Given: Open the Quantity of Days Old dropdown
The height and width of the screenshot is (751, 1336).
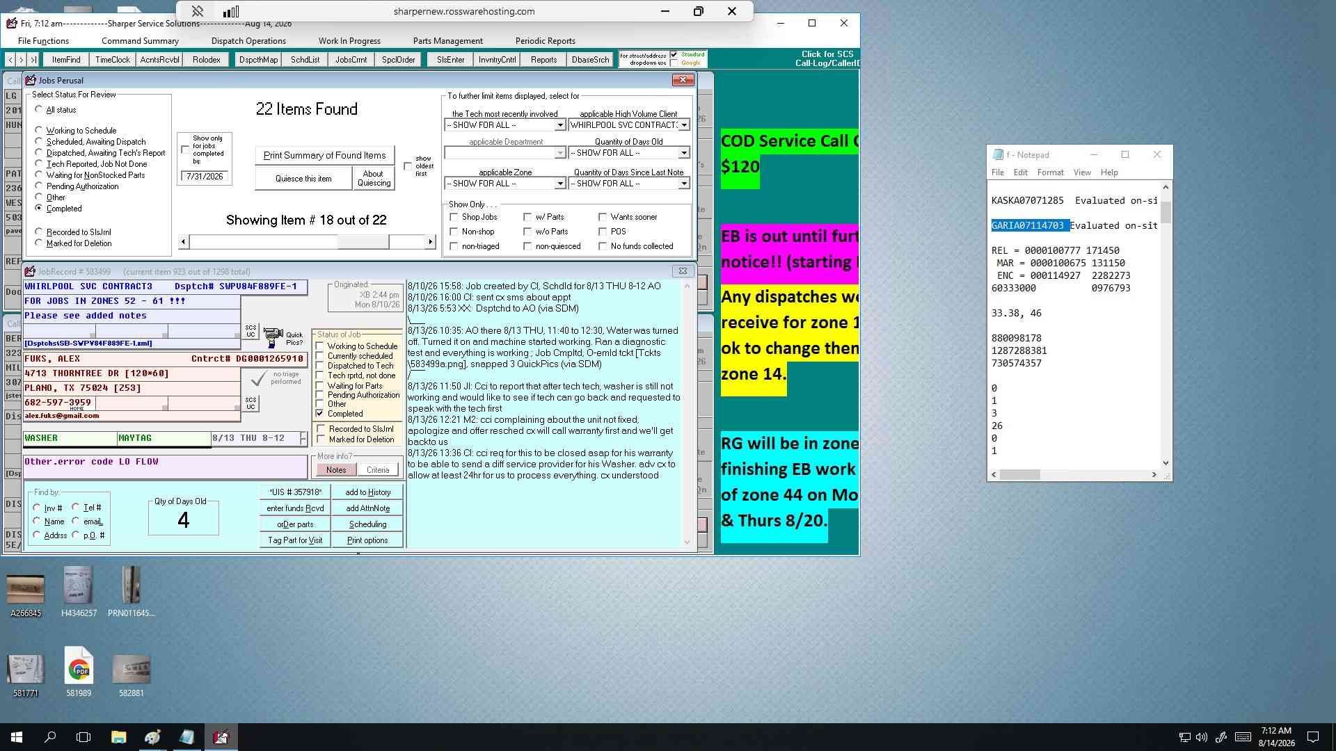Looking at the screenshot, I should [x=684, y=153].
